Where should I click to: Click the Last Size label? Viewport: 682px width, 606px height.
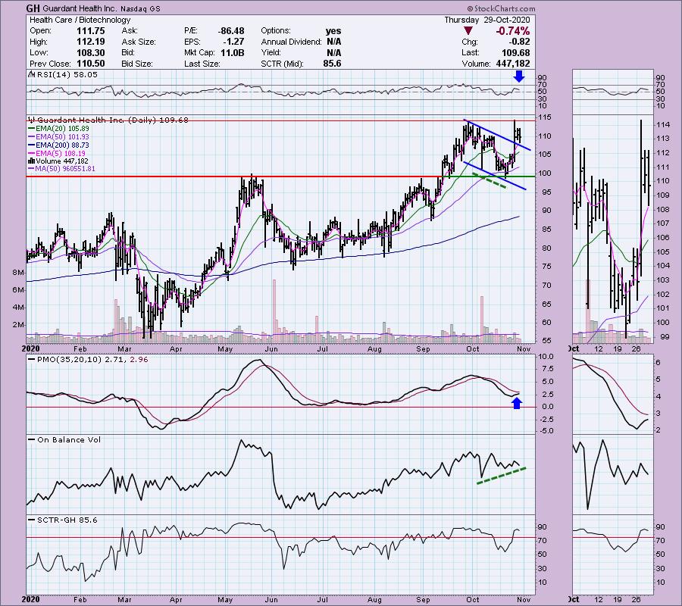[x=202, y=64]
